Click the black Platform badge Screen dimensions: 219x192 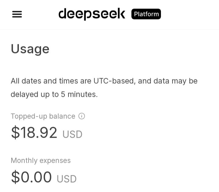click(x=146, y=14)
